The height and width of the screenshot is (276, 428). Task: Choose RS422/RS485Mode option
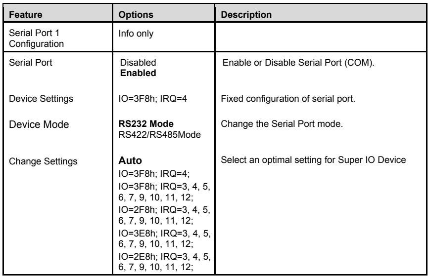pyautogui.click(x=159, y=135)
